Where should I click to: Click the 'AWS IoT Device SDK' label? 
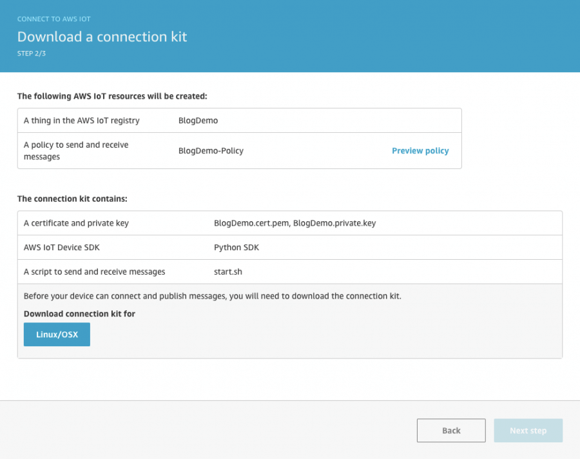pos(62,248)
